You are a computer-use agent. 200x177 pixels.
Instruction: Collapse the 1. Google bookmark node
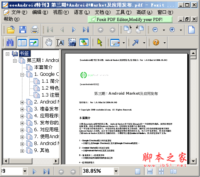[22, 75]
